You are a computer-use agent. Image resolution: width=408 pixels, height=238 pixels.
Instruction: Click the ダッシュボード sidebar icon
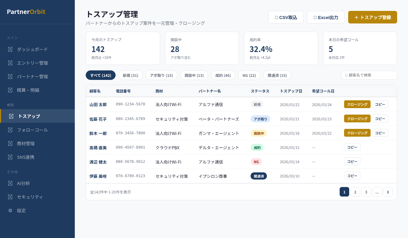point(10,49)
